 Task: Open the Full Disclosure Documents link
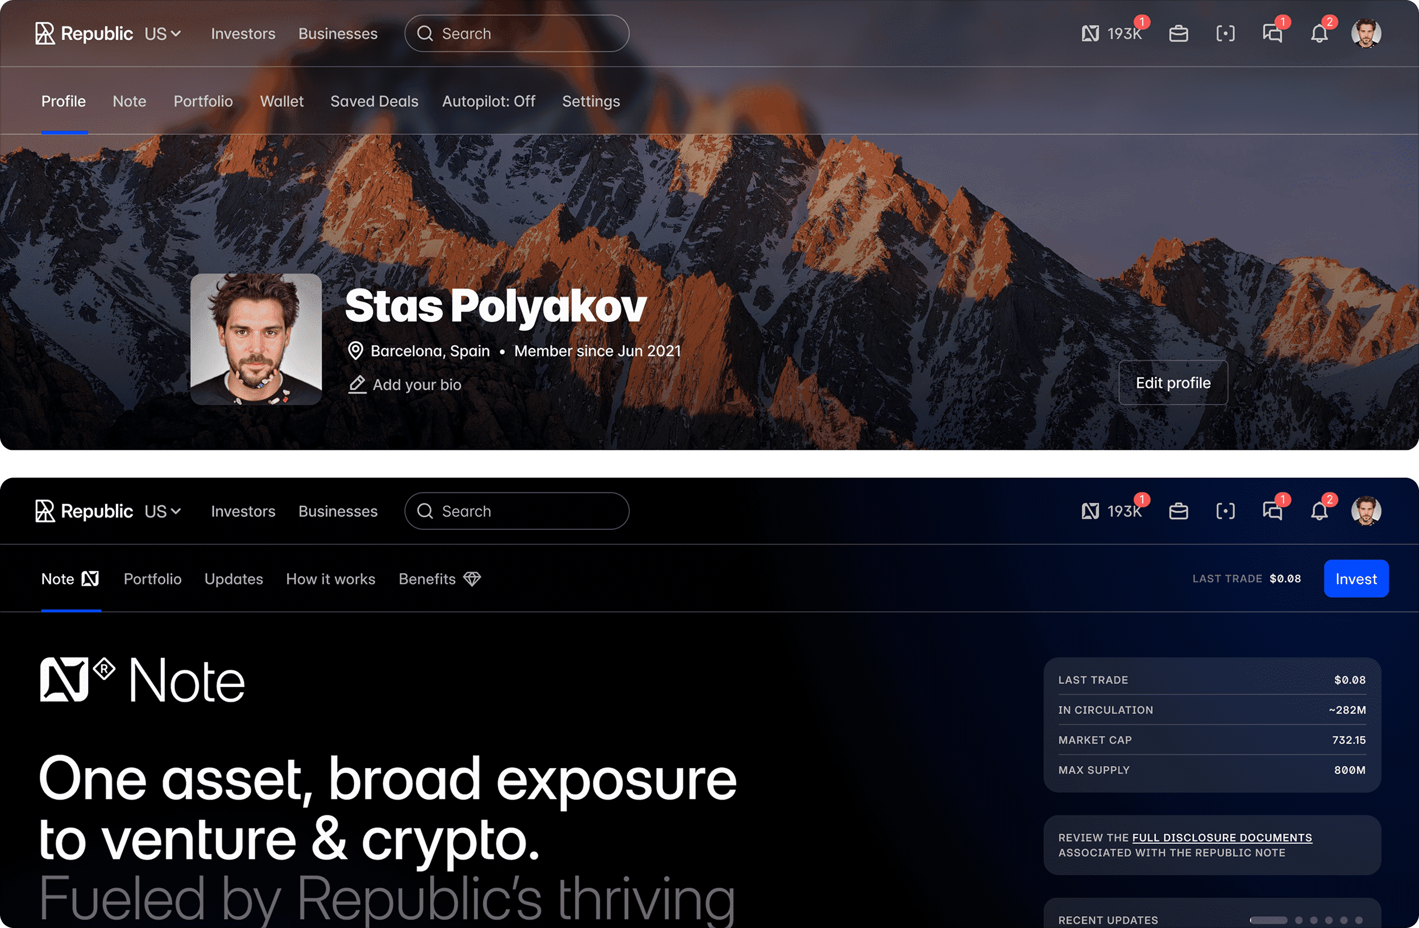click(1222, 838)
